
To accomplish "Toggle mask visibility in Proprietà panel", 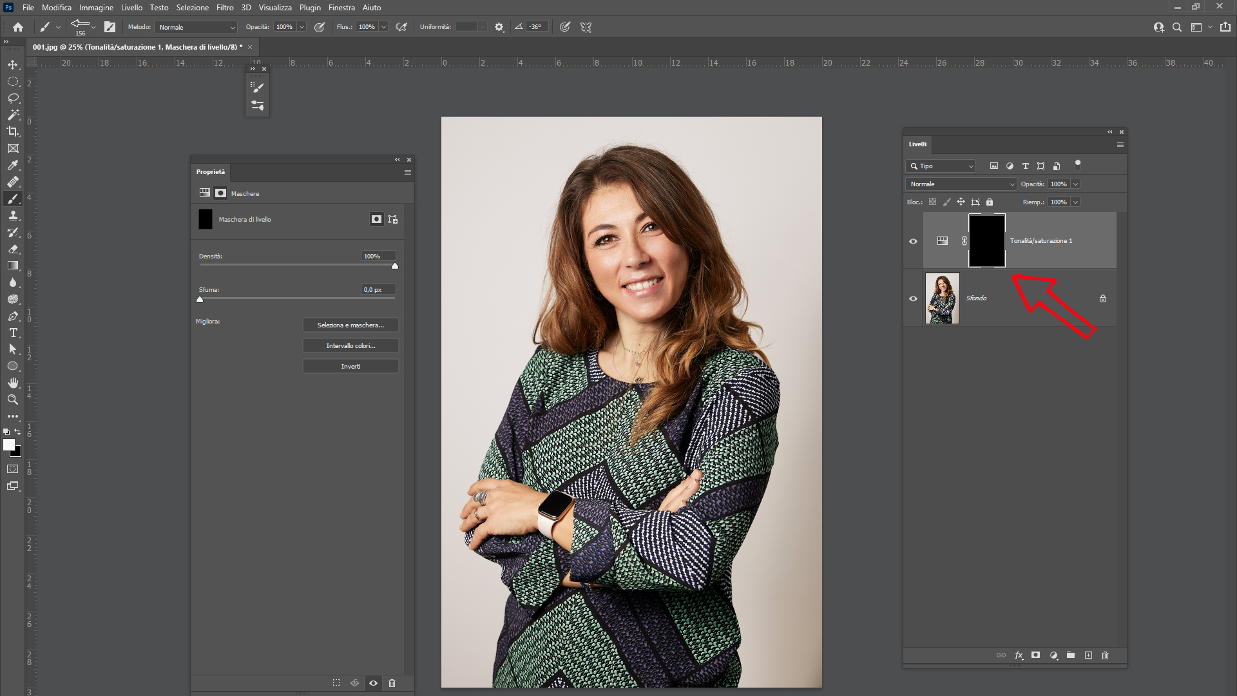I will [373, 683].
